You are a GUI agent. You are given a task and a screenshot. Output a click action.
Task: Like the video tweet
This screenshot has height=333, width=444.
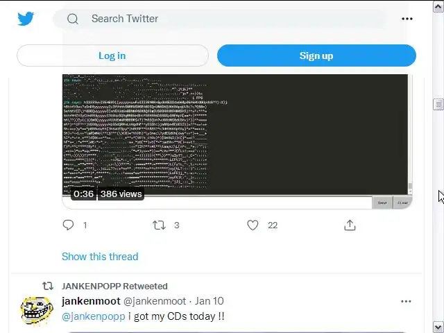(x=253, y=225)
